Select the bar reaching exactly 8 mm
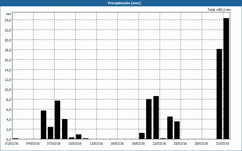 click(x=149, y=119)
